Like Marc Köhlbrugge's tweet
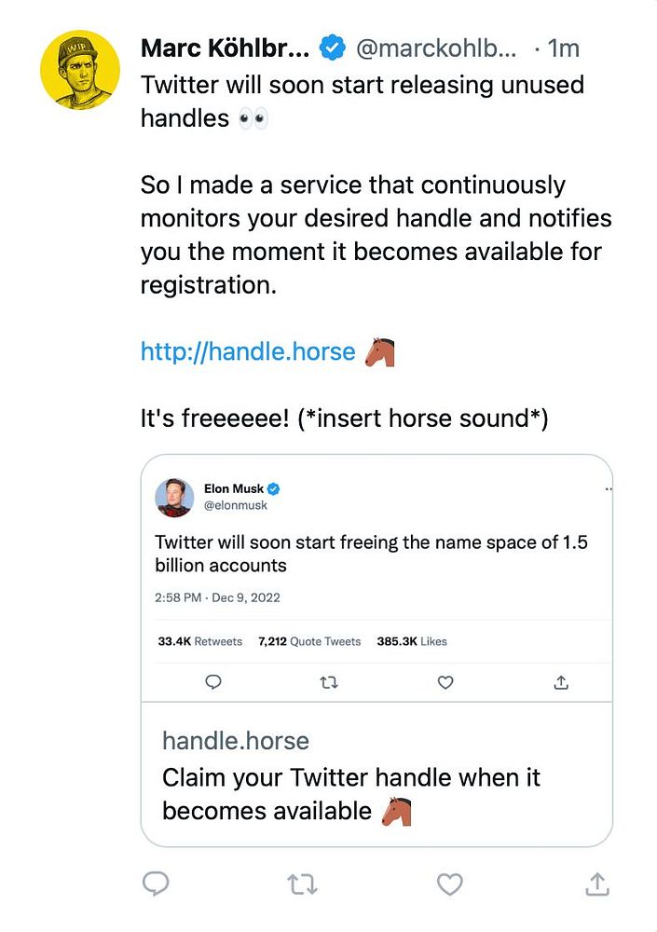Viewport: 657px width, 932px height. pos(449,884)
